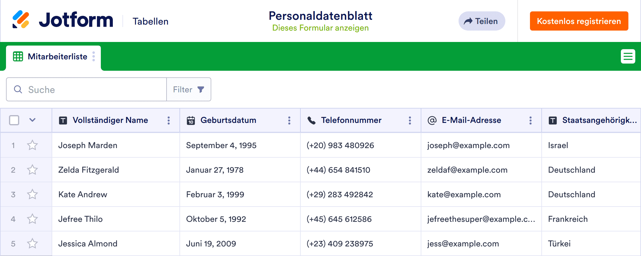Click the Mitarbeiterliste tab options dots
The image size is (641, 256).
[x=94, y=56]
